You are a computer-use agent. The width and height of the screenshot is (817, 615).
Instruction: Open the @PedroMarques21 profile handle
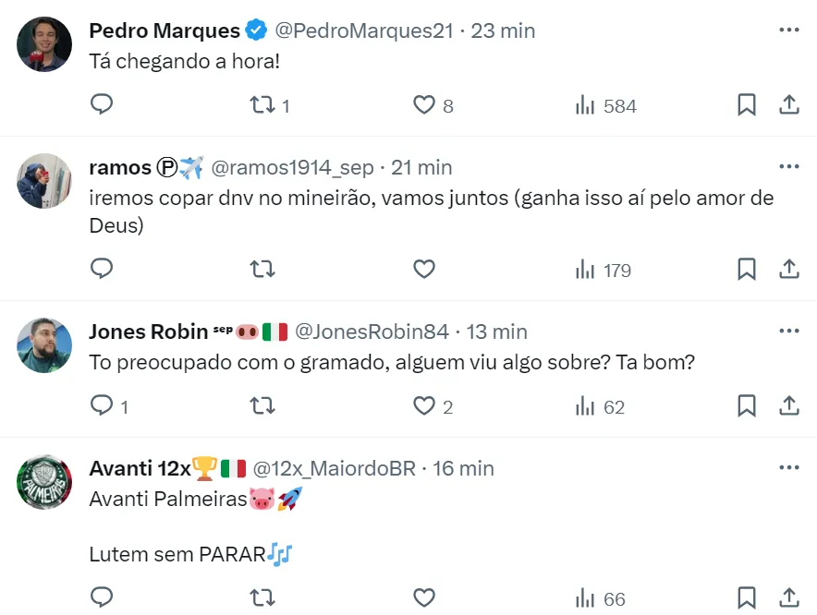[364, 30]
